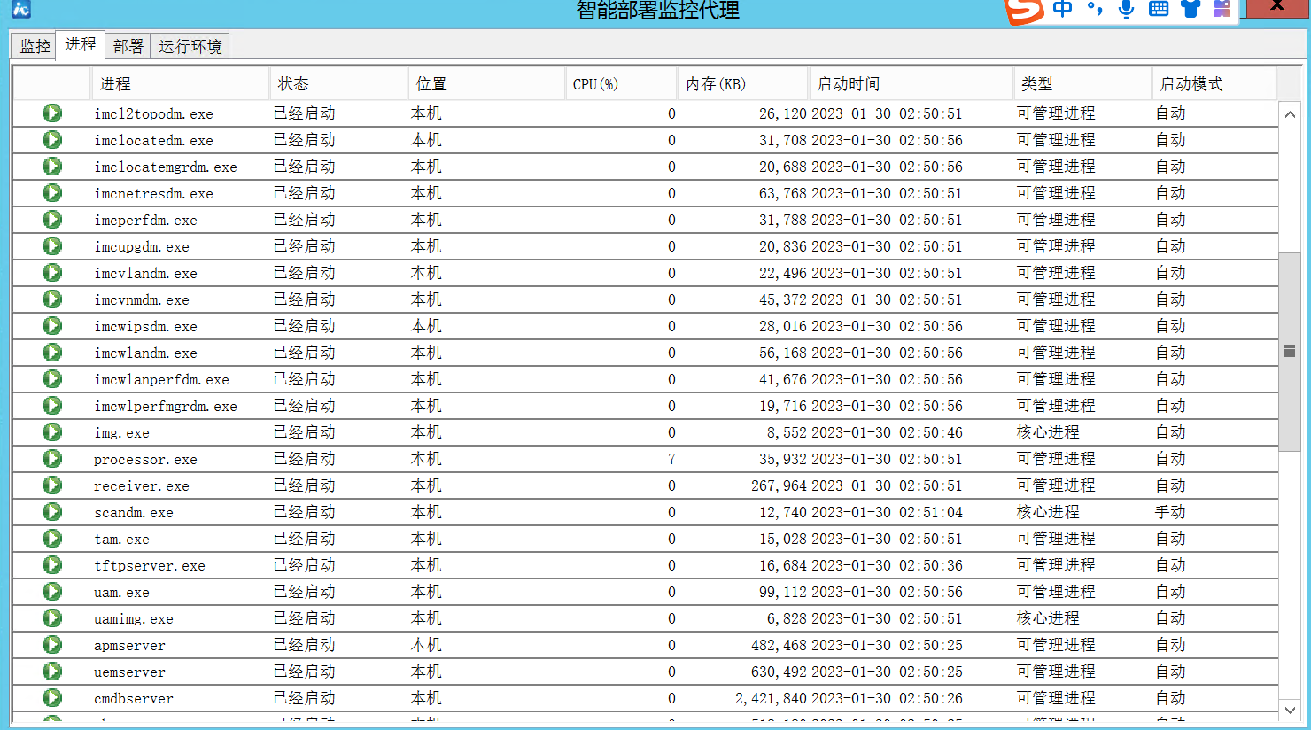This screenshot has width=1311, height=730.
Task: Sort by the 进程 column header
Action: click(181, 83)
